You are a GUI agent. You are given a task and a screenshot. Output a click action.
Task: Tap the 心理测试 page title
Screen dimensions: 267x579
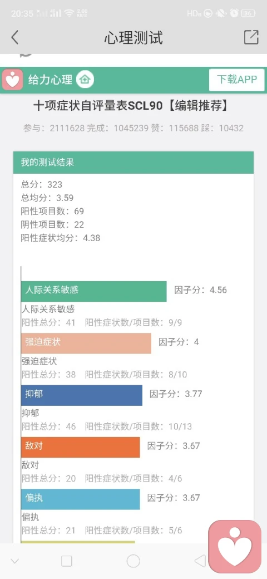(x=133, y=38)
